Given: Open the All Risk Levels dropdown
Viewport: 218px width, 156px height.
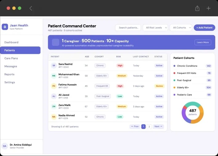Looking at the screenshot, I should tap(155, 28).
